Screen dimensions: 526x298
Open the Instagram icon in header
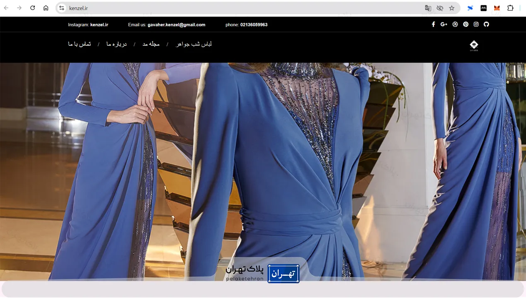point(476,24)
